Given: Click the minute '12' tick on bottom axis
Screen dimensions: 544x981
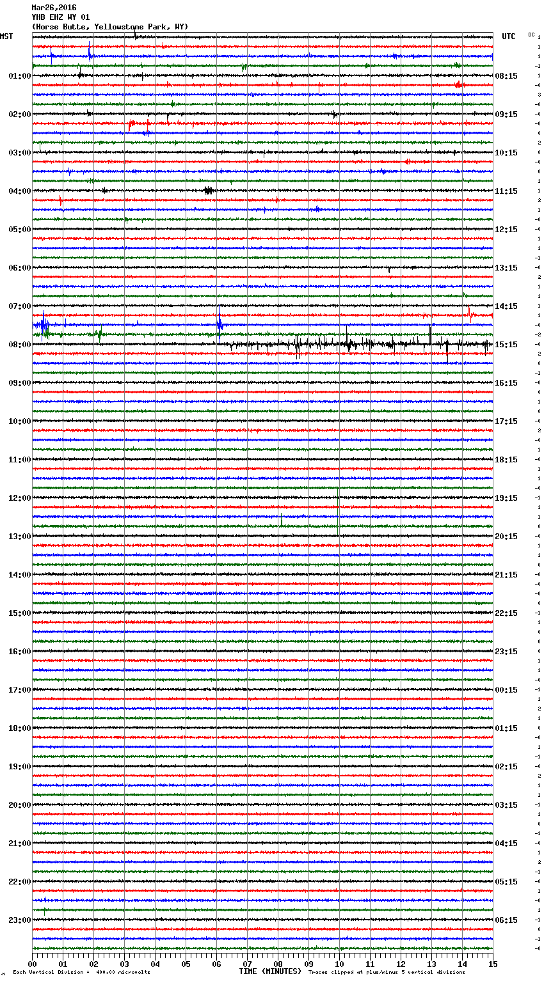Looking at the screenshot, I should point(401,964).
